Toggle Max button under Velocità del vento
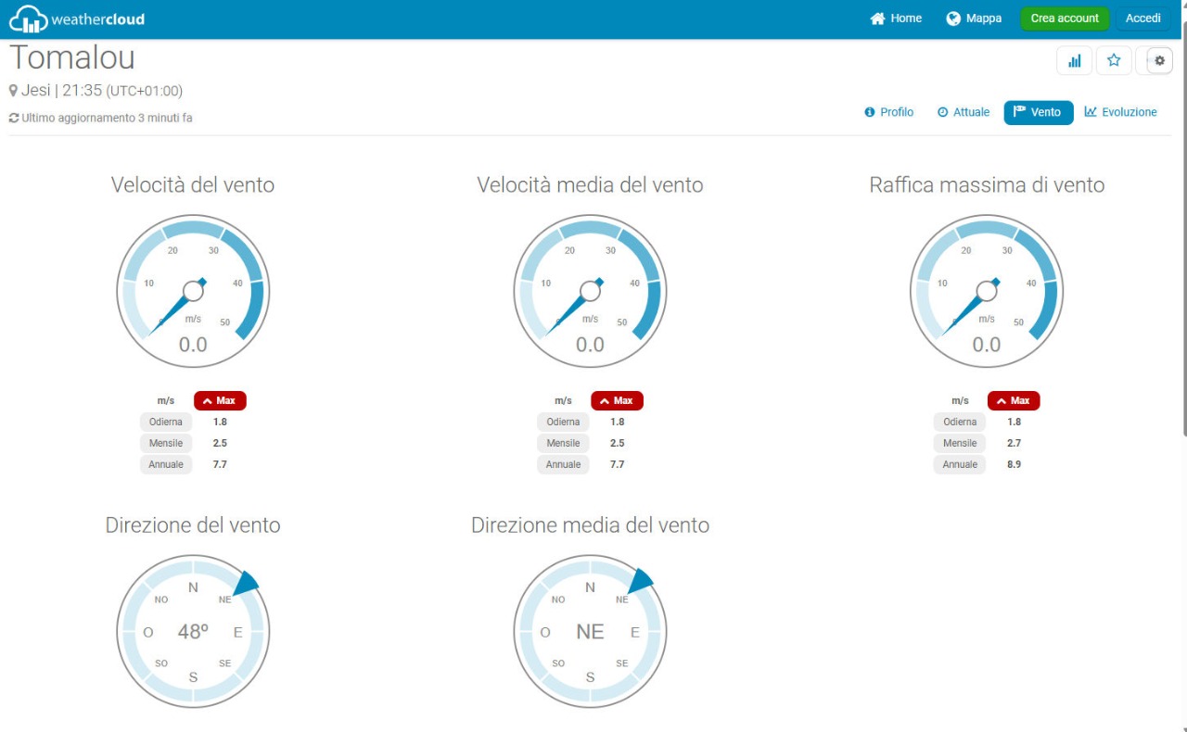Viewport: 1187px width, 732px height. coord(220,400)
